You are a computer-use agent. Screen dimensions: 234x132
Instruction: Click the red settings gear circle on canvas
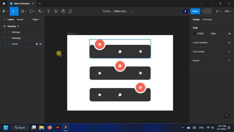pos(140,87)
